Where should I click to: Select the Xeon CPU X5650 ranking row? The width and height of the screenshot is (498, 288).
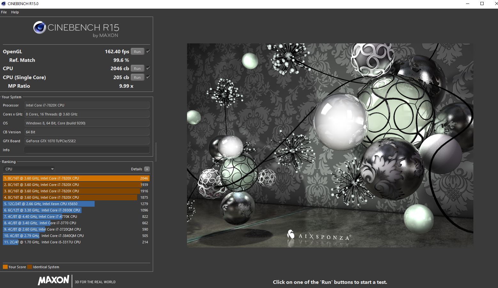(x=76, y=204)
